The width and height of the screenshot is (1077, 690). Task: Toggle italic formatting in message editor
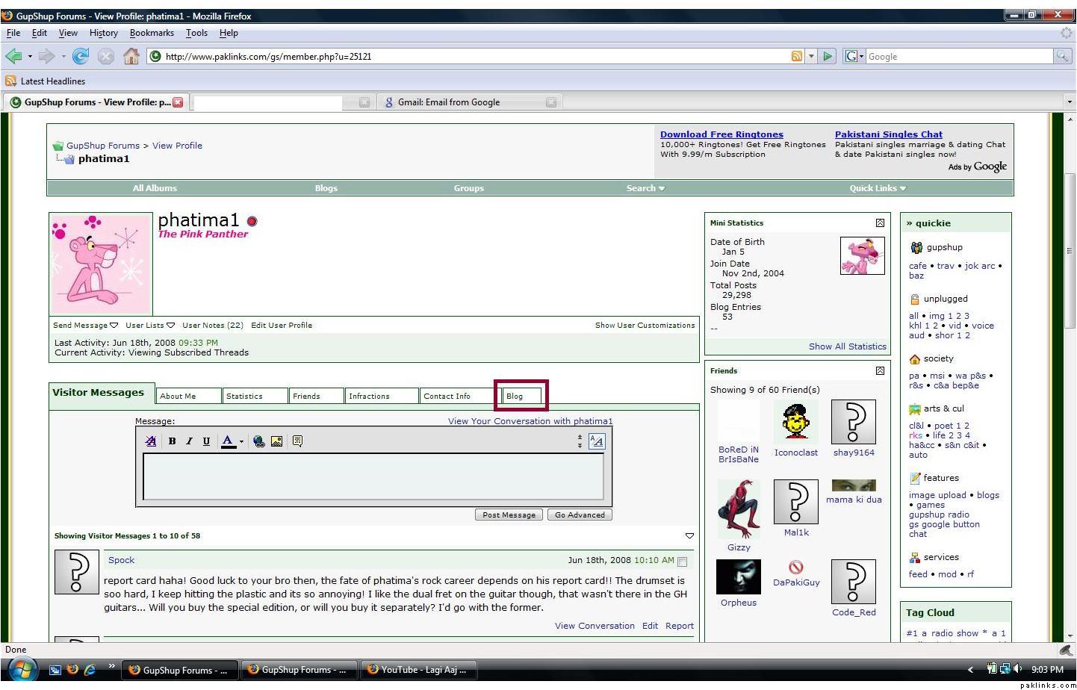(x=189, y=441)
